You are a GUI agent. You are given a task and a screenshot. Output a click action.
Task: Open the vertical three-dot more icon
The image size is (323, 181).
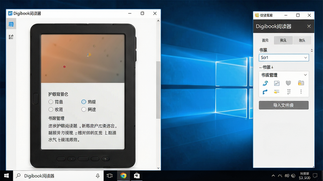click(301, 92)
